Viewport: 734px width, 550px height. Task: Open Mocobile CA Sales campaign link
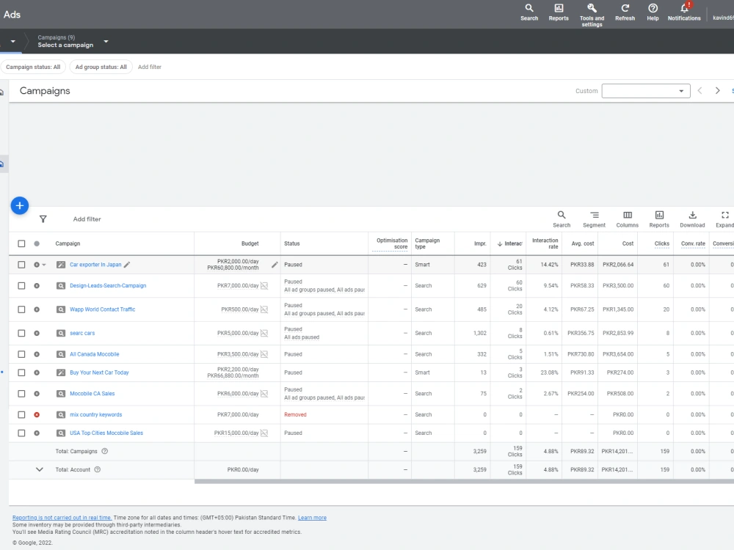click(92, 394)
